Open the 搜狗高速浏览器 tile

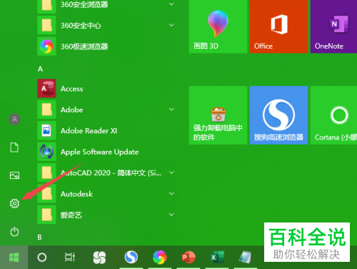tap(278, 115)
